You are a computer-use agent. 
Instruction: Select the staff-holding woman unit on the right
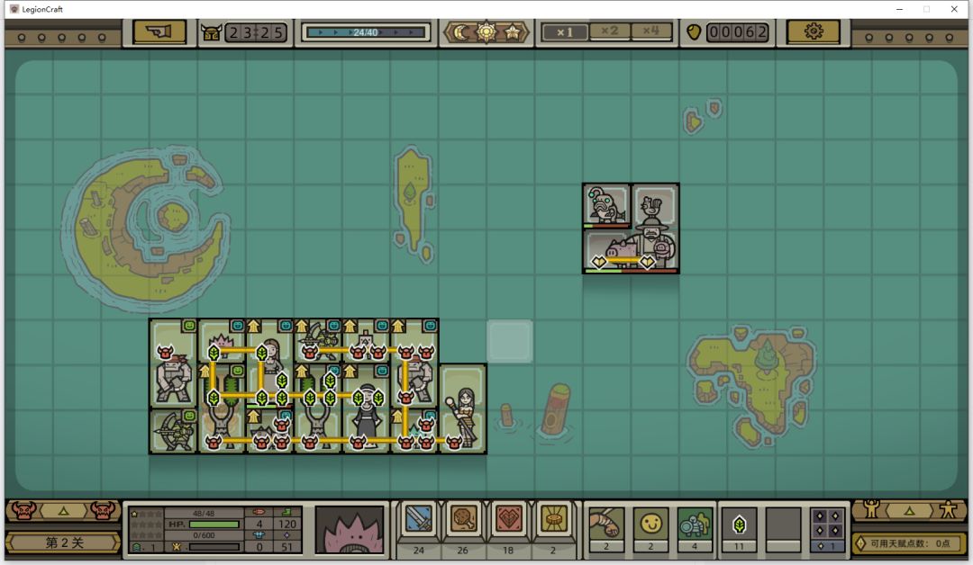click(464, 410)
